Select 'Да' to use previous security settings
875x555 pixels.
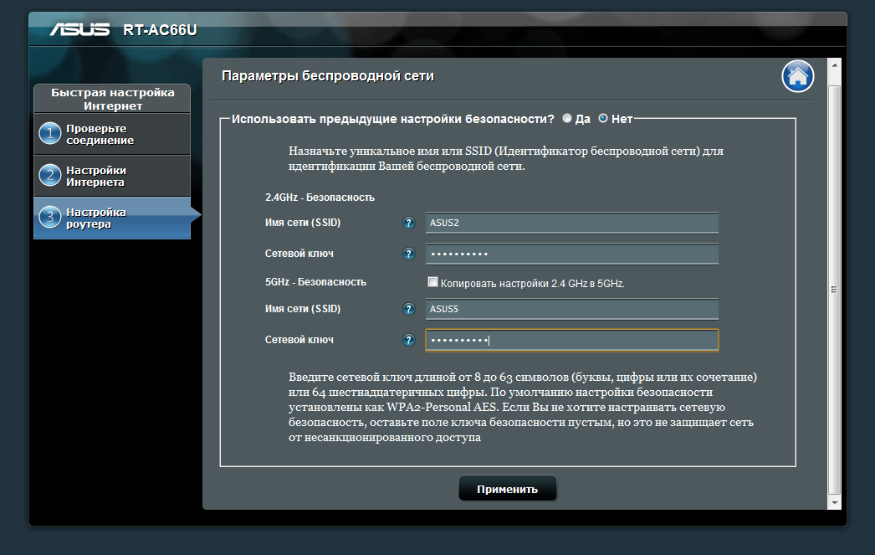[567, 118]
